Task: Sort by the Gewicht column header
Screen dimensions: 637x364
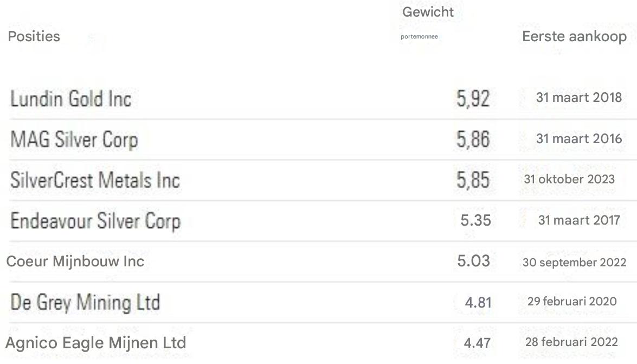Action: click(x=428, y=12)
